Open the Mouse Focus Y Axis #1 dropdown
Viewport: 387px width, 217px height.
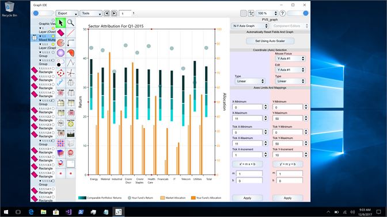coord(290,59)
